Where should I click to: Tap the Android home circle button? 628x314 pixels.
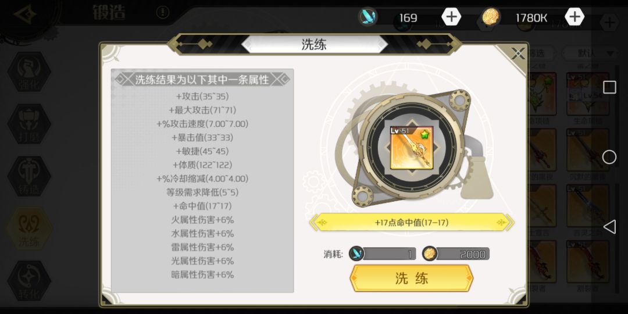[x=609, y=157]
